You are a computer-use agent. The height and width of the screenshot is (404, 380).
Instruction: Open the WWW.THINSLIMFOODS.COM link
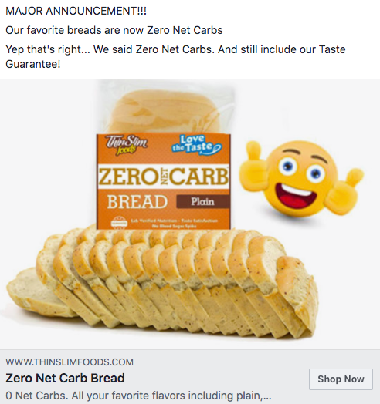(x=70, y=362)
